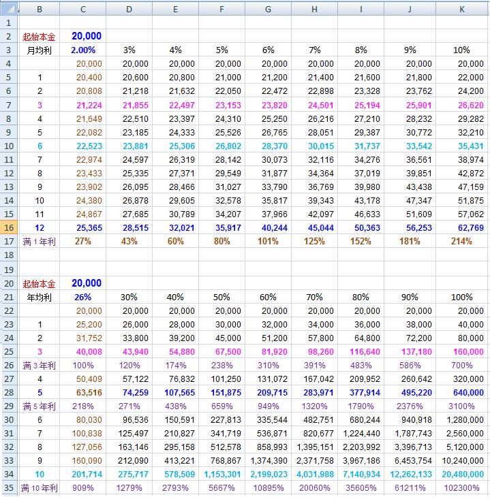Viewport: 490px width, 499px height.
Task: Select row 34 header
Action: click(x=9, y=473)
